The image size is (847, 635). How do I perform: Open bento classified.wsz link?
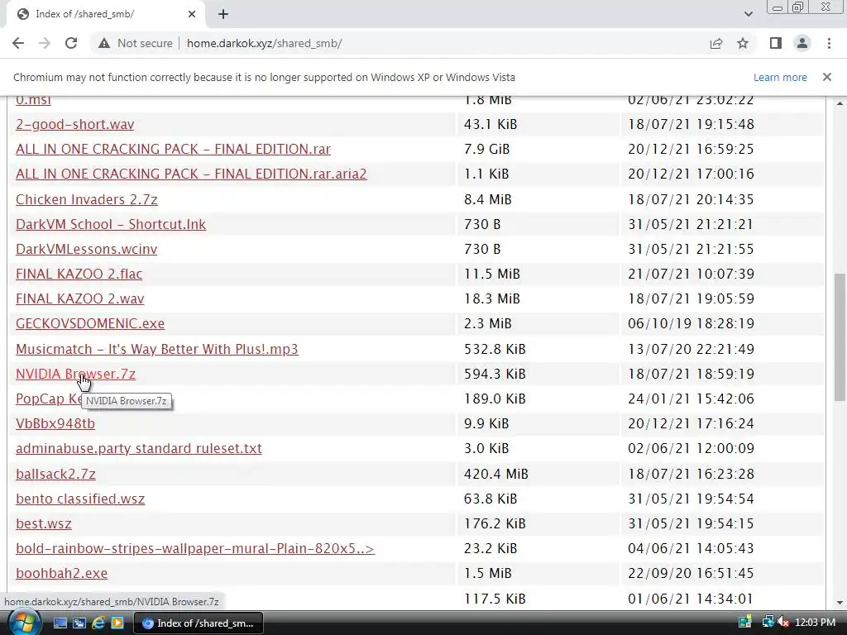coord(80,499)
